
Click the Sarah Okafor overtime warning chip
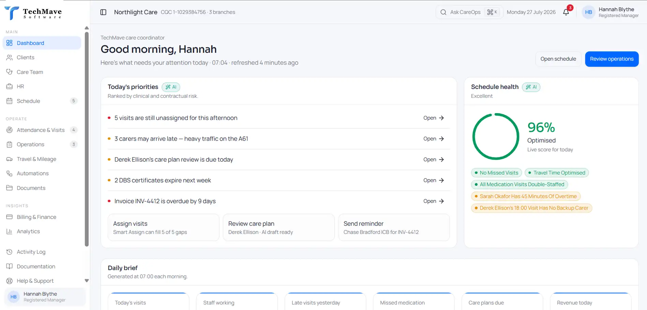[x=526, y=196]
